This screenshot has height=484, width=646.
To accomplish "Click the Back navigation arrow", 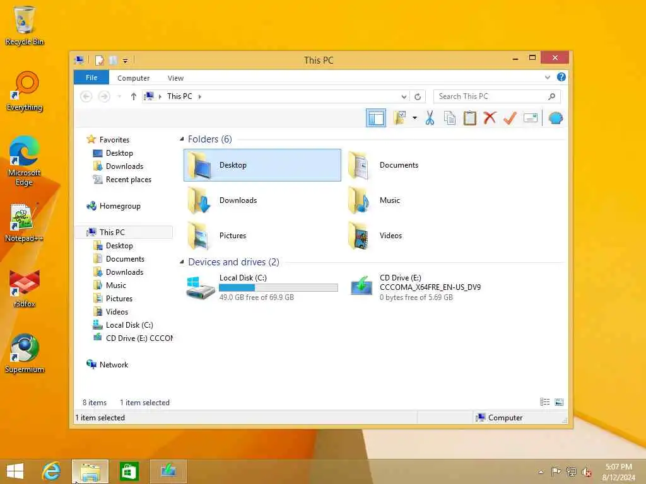I will coord(86,96).
